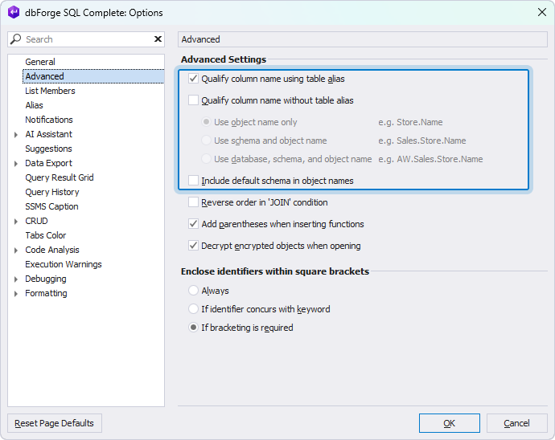The width and height of the screenshot is (555, 440).
Task: Open the Debugging options page
Action: pyautogui.click(x=45, y=279)
